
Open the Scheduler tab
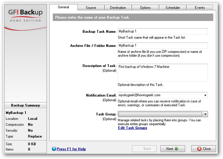(172, 8)
